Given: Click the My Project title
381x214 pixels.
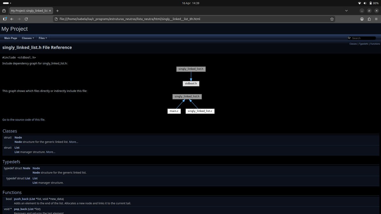Looking at the screenshot, I should click(x=15, y=29).
